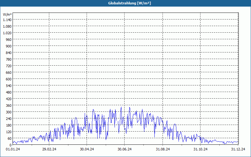The image size is (251, 157).
Task: Click the 29.02.24 date label
Action: pos(49,149)
